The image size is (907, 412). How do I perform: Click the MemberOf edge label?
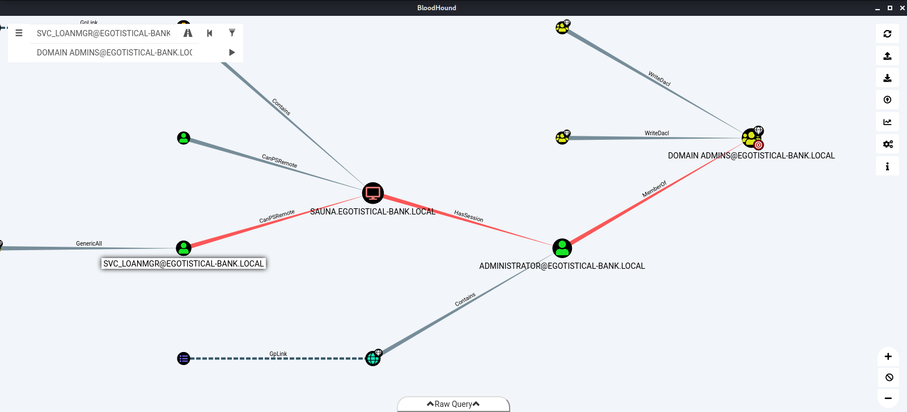pyautogui.click(x=654, y=189)
